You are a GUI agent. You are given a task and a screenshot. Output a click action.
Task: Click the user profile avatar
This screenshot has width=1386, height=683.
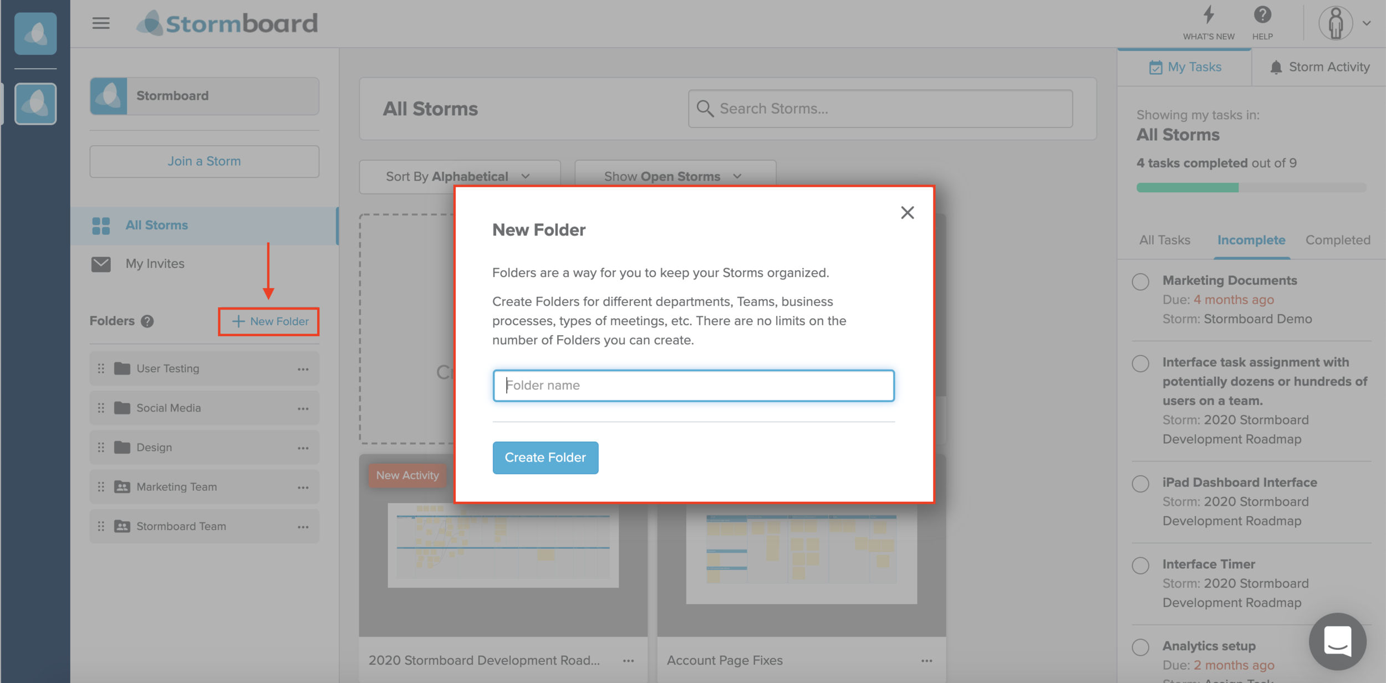pos(1336,23)
